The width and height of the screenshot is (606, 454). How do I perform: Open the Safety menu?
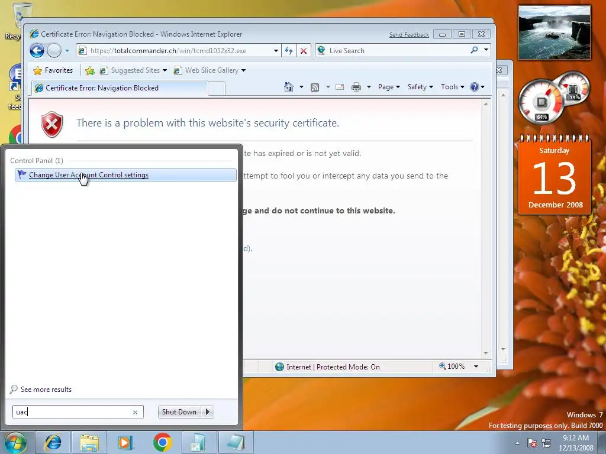(420, 87)
